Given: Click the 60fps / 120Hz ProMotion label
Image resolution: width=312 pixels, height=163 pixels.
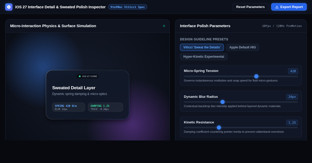Looking at the screenshot, I should coord(282,26).
